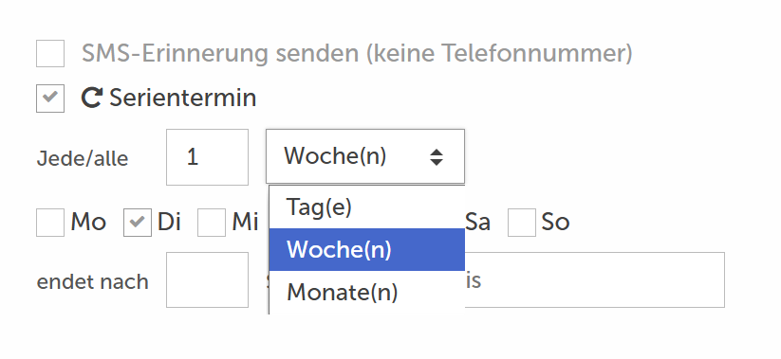Click the wide date field right of the dropdown list
The image size is (781, 359).
[595, 280]
